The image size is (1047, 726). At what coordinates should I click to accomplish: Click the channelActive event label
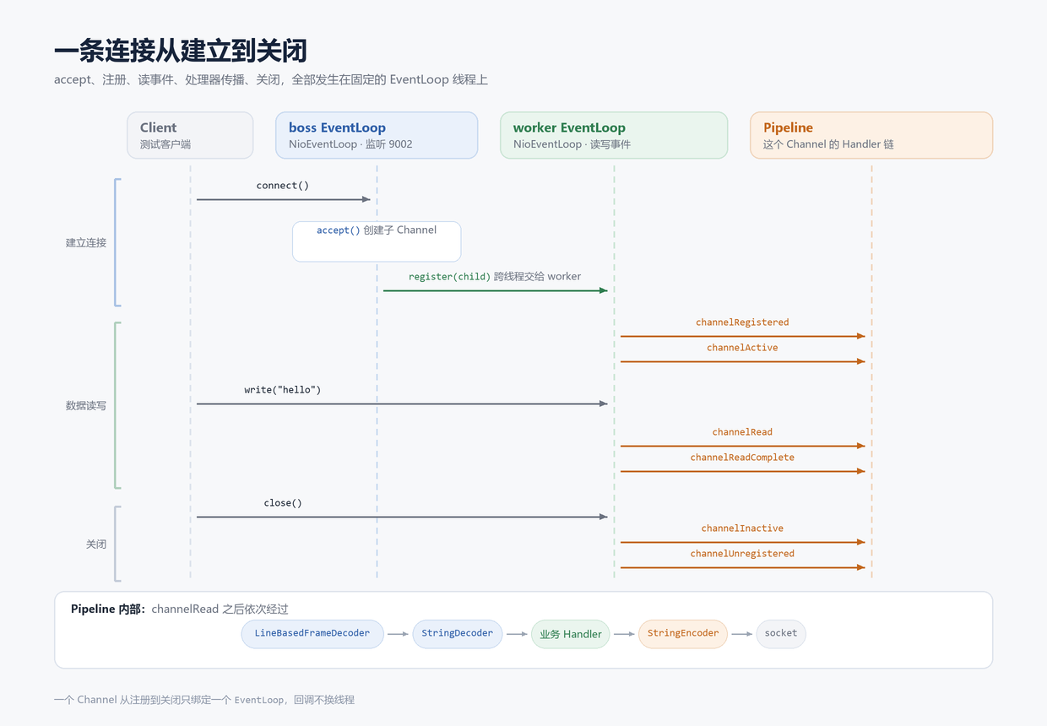click(742, 348)
